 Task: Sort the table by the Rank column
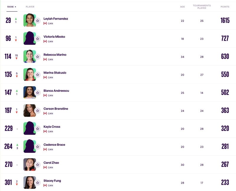10,7
